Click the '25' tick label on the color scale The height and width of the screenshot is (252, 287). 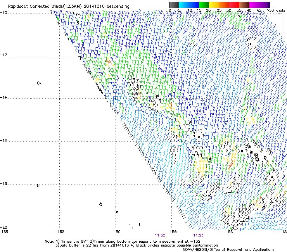(x=219, y=10)
